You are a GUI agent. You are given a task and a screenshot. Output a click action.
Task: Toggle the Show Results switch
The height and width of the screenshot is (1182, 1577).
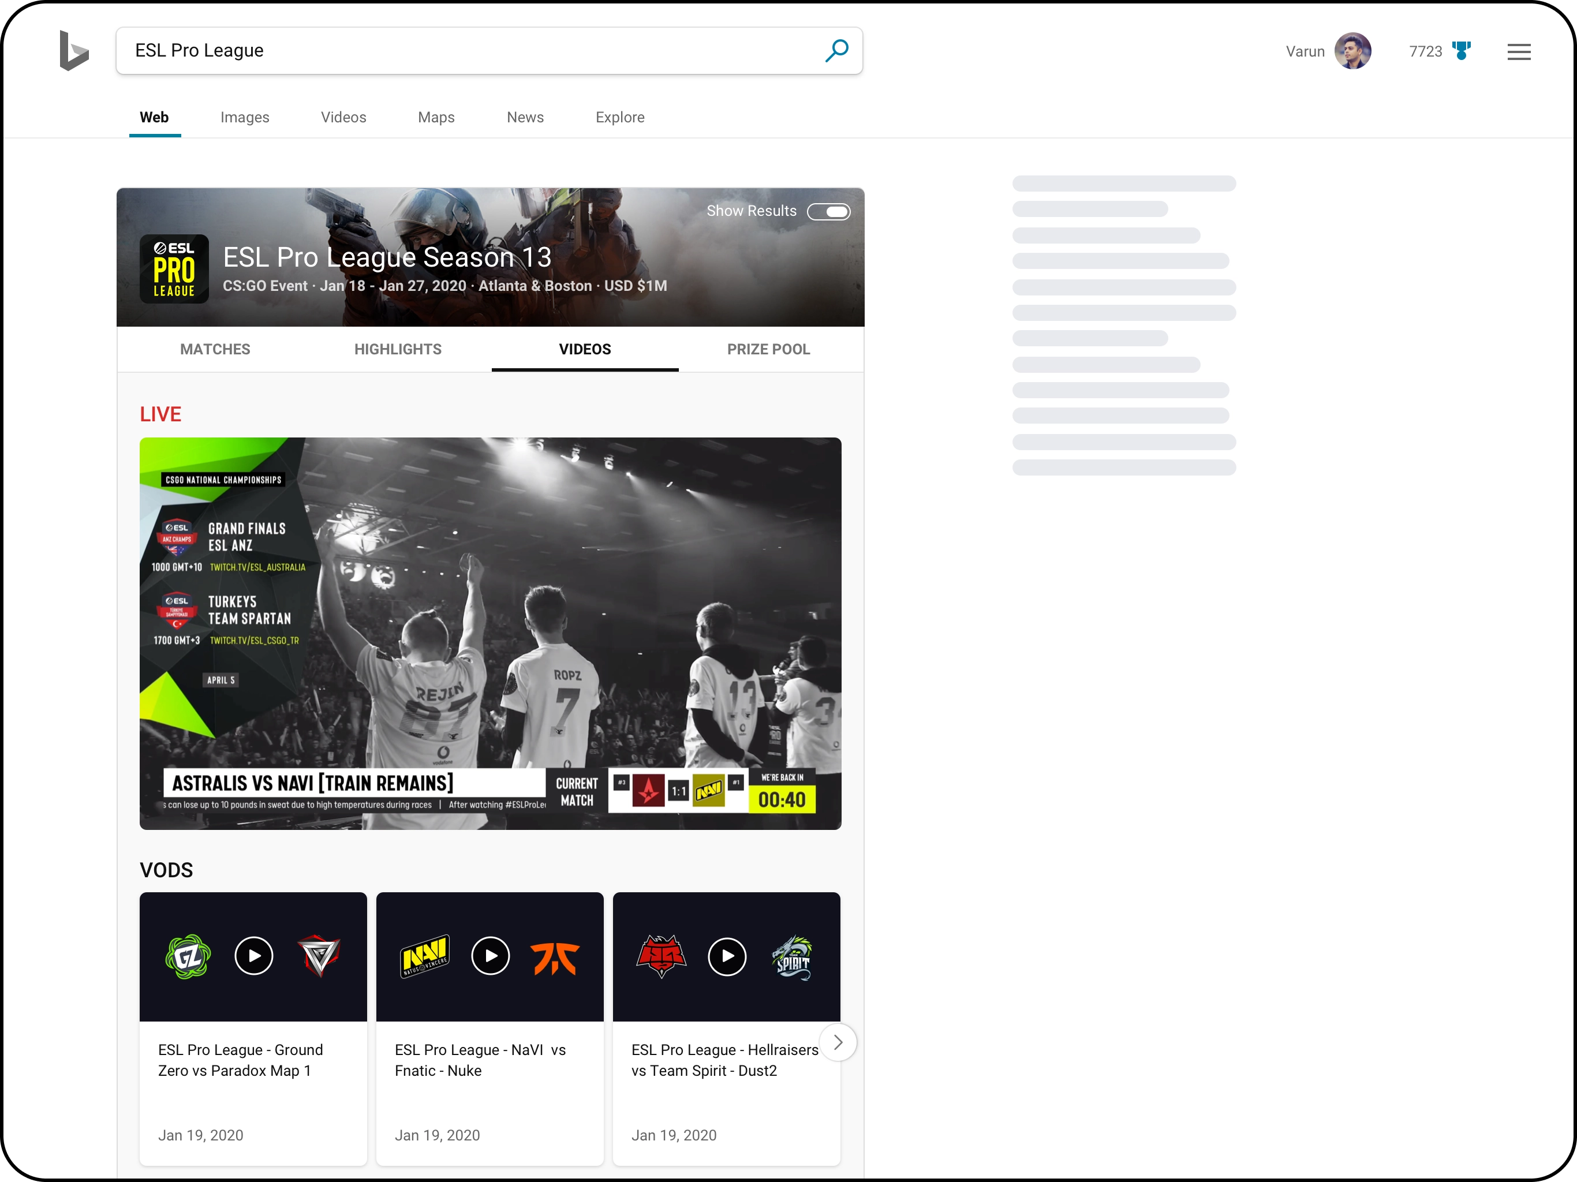pyautogui.click(x=828, y=212)
